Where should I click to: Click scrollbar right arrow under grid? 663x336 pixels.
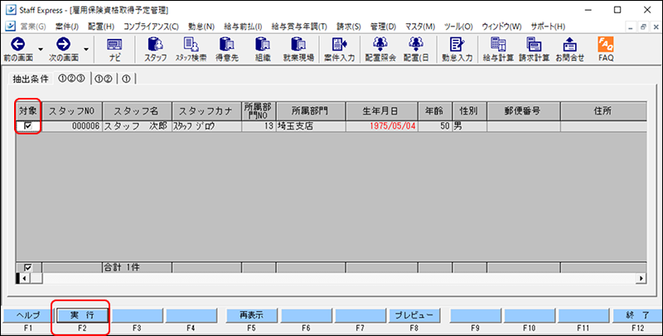[642, 278]
